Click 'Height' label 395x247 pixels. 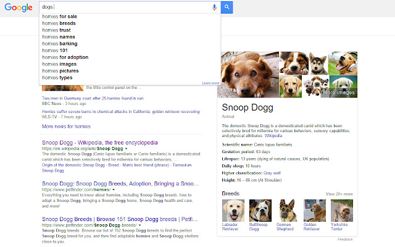229,180
